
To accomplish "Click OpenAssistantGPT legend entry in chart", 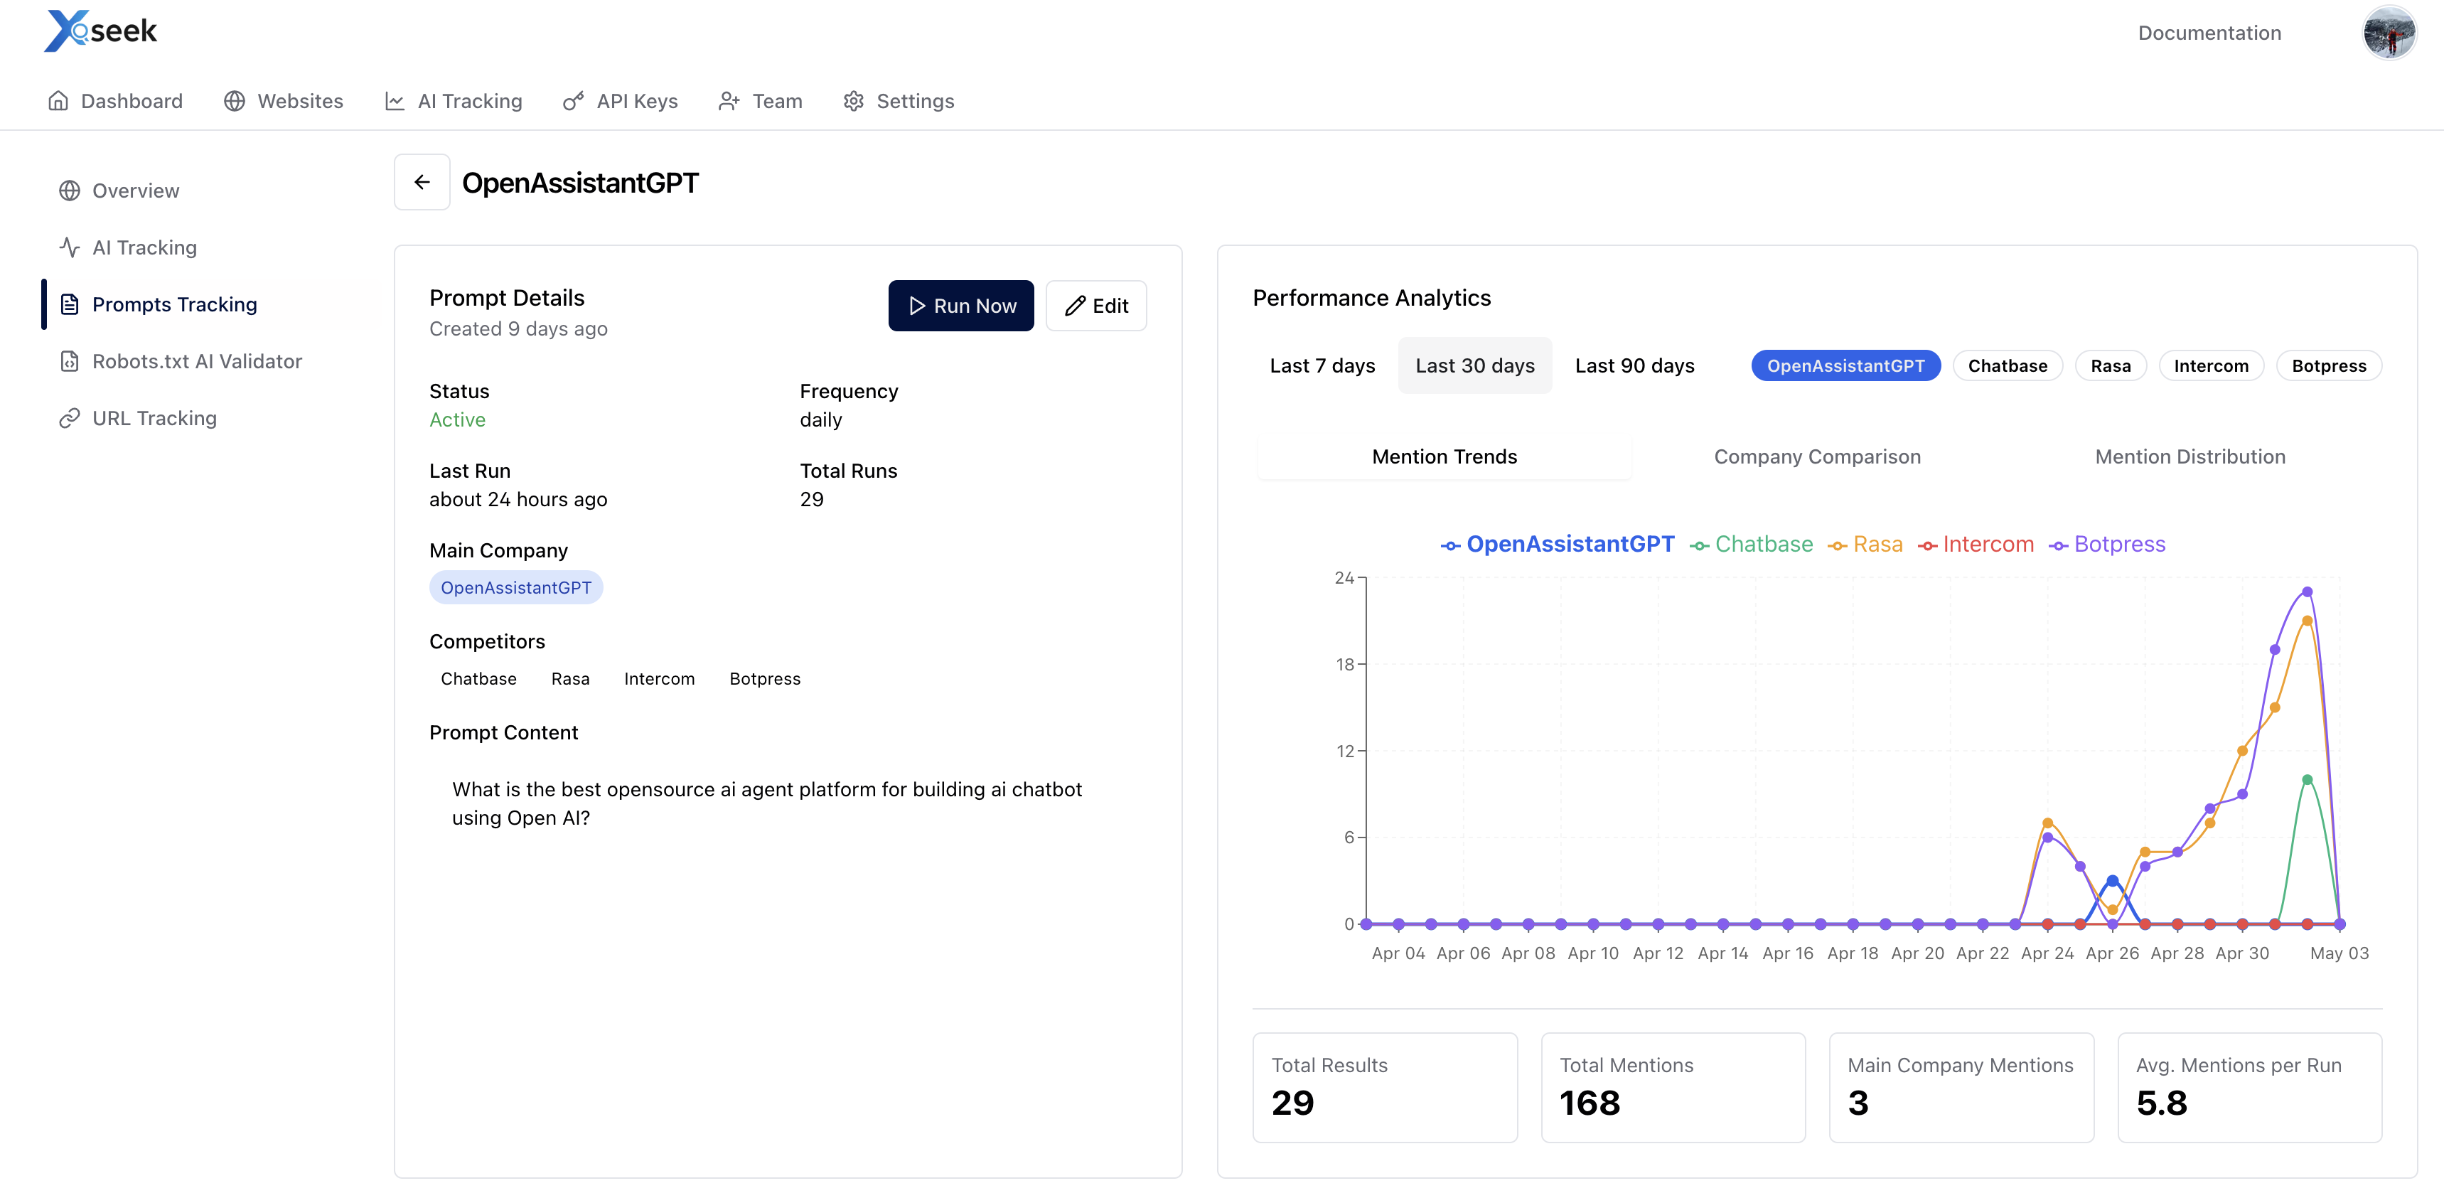I will point(1557,544).
